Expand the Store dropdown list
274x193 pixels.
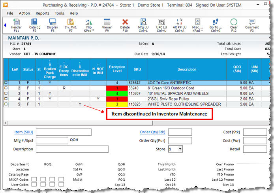click(180, 149)
